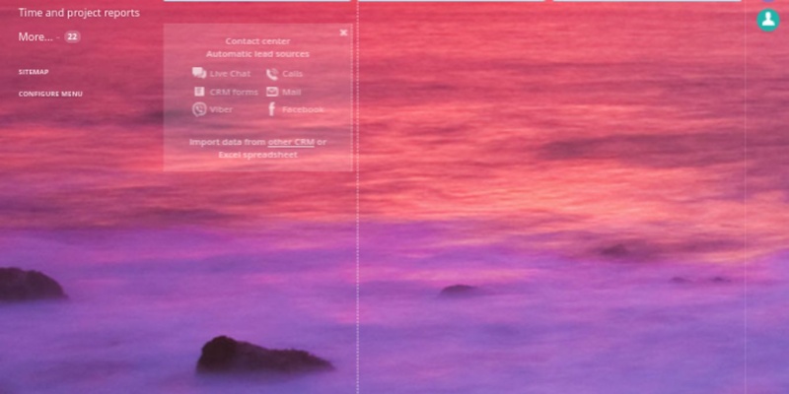The height and width of the screenshot is (394, 789).
Task: Choose the Facebook text label
Action: [303, 109]
